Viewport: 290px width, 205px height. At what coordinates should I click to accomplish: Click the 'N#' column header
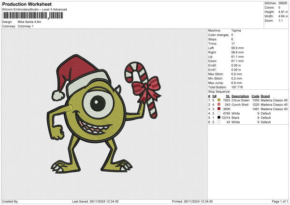click(214, 96)
